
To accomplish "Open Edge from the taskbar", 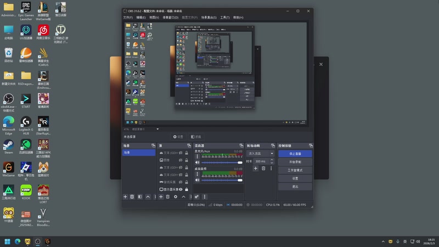I will (x=18, y=242).
